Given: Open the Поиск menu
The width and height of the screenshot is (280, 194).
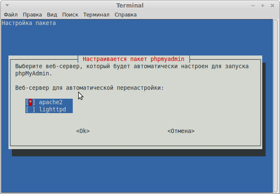Looking at the screenshot, I should 70,15.
